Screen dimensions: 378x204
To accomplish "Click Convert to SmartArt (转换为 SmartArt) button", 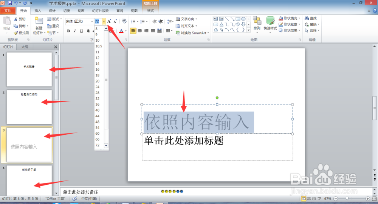I will pos(192,33).
